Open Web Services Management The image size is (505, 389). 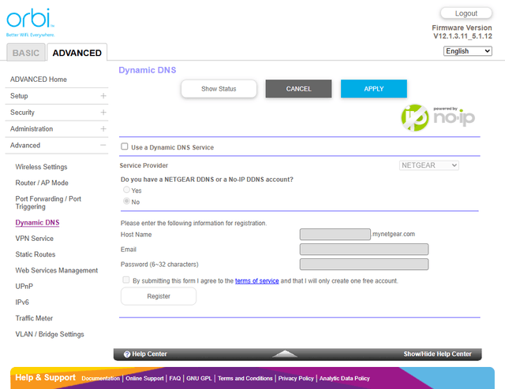point(57,270)
